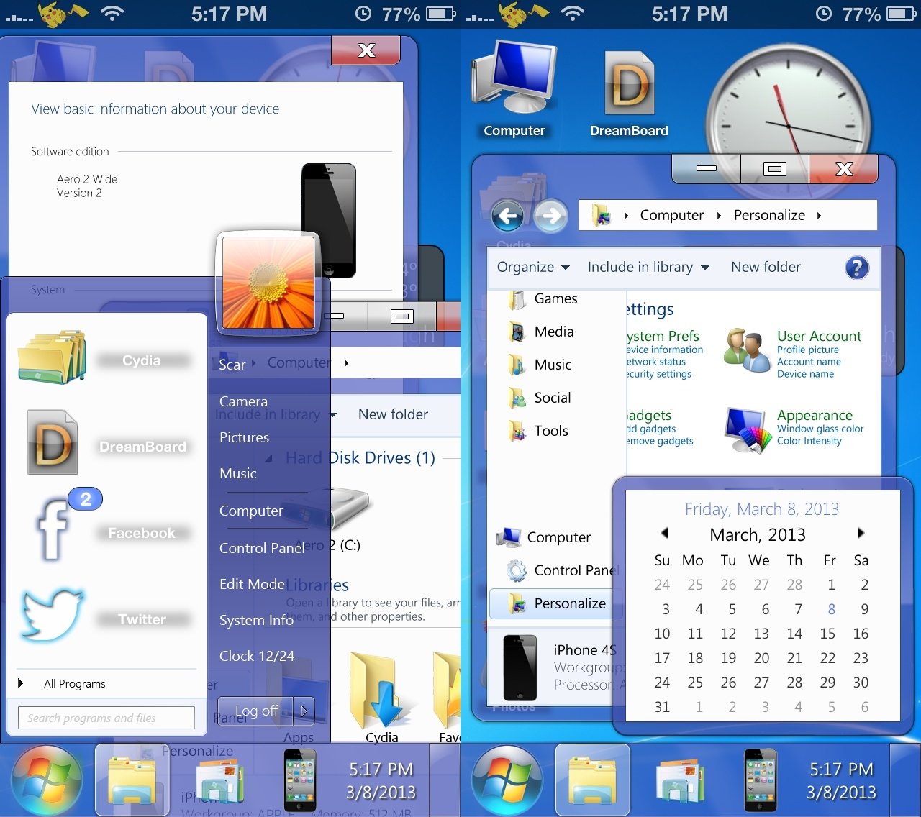Viewport: 921px width, 817px height.
Task: Choose System Info from Start menu
Action: coord(256,620)
